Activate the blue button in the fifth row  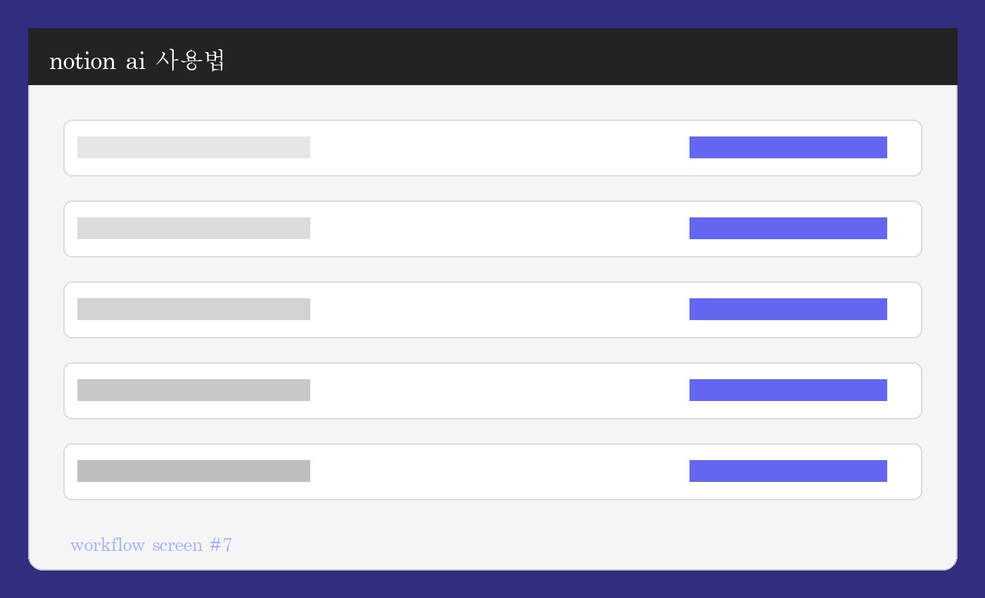[788, 471]
